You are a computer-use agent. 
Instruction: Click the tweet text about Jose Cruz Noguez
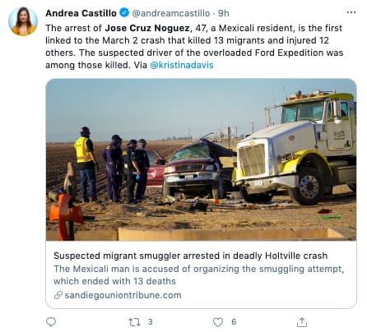[194, 47]
